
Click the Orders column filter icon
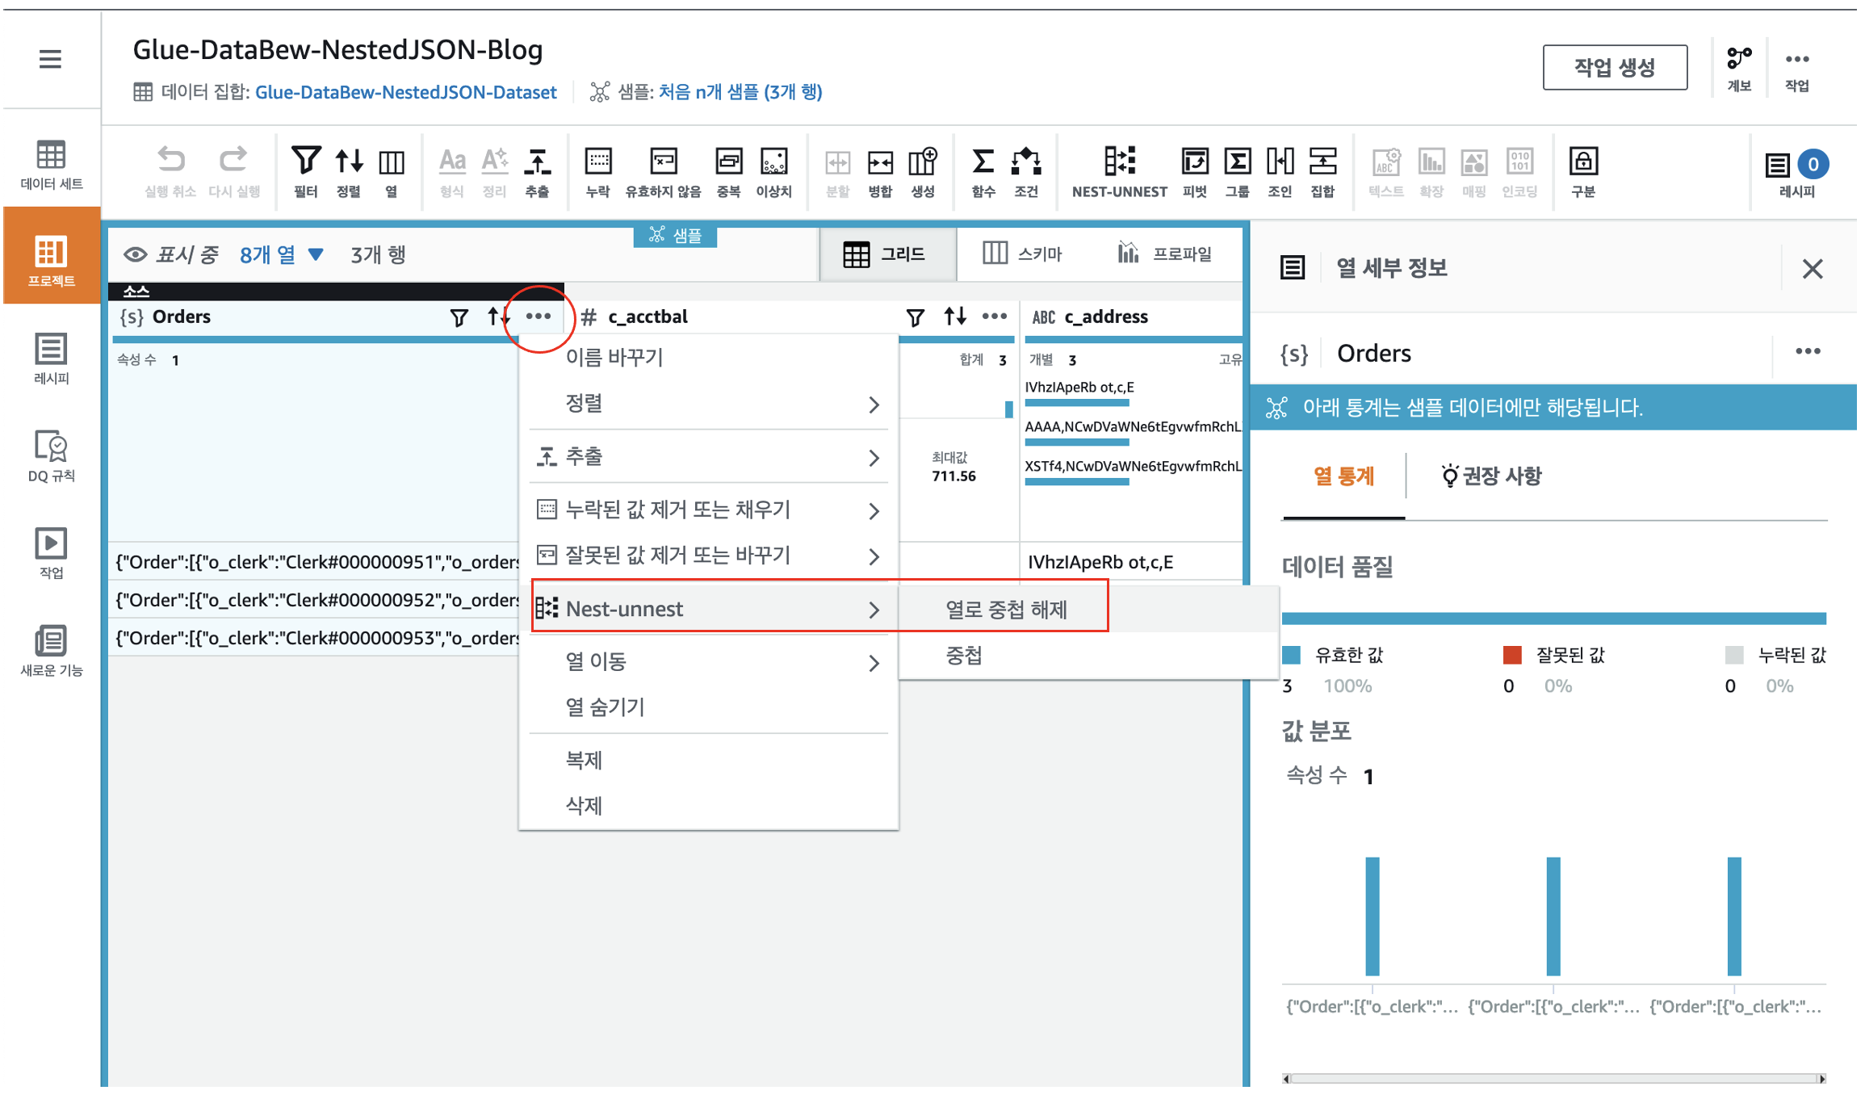459,317
